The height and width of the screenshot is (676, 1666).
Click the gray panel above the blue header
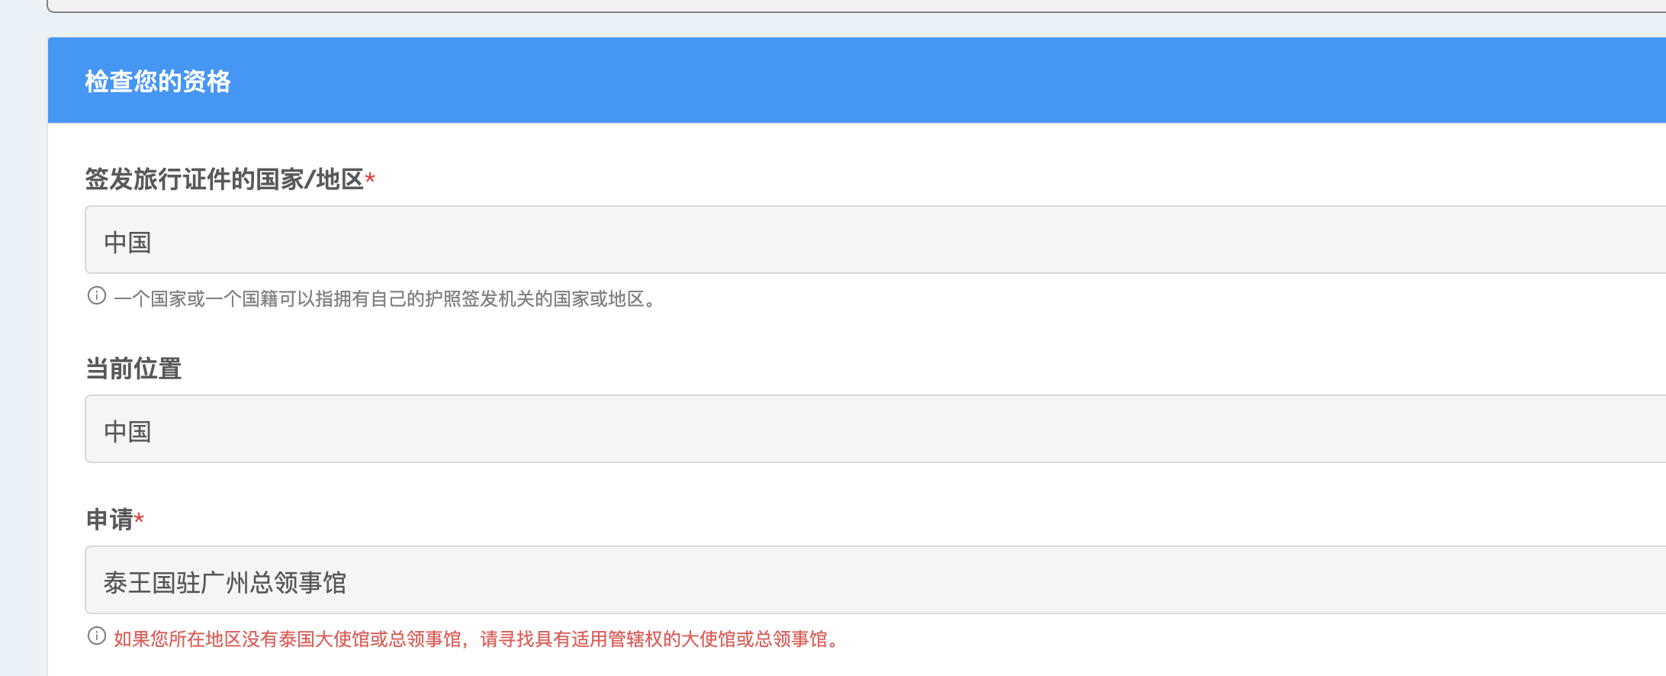(839, 5)
